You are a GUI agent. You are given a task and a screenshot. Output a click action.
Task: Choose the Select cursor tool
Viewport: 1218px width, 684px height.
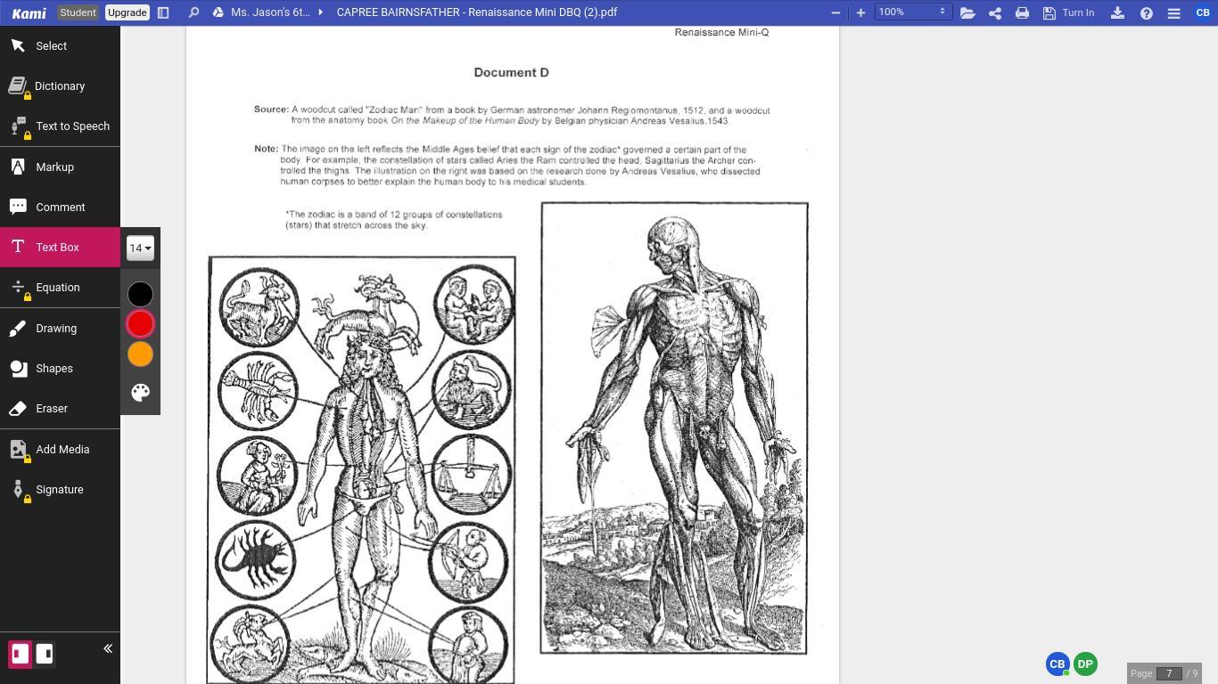[x=60, y=45]
